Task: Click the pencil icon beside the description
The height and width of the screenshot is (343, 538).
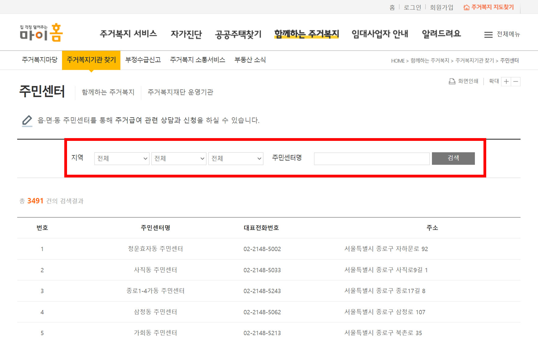Action: tap(27, 120)
